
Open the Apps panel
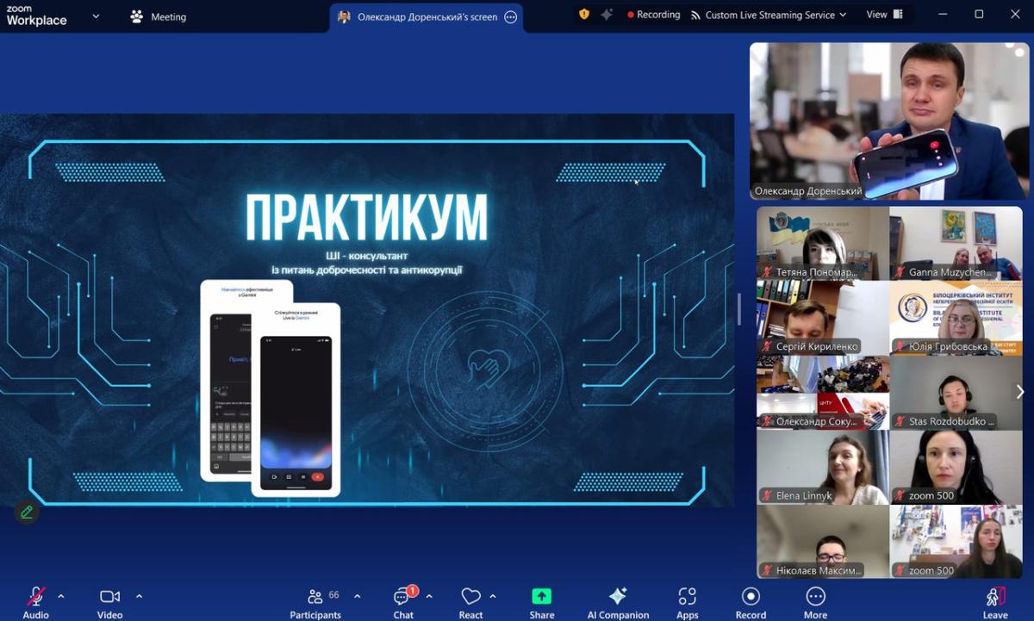coord(687,602)
